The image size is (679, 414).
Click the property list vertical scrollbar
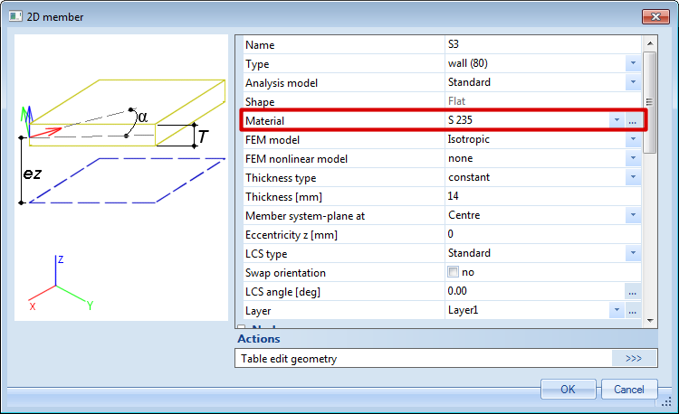pyautogui.click(x=649, y=181)
